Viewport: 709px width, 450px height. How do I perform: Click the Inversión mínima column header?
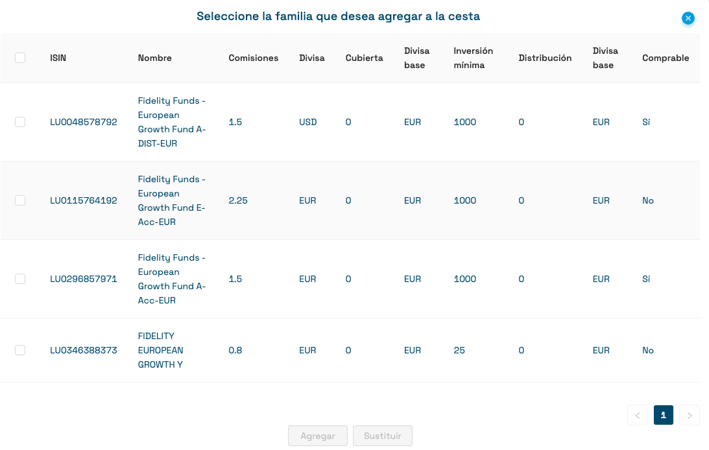click(474, 58)
